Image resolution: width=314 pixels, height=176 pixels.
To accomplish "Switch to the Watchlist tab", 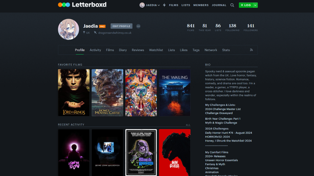I will [156, 50].
